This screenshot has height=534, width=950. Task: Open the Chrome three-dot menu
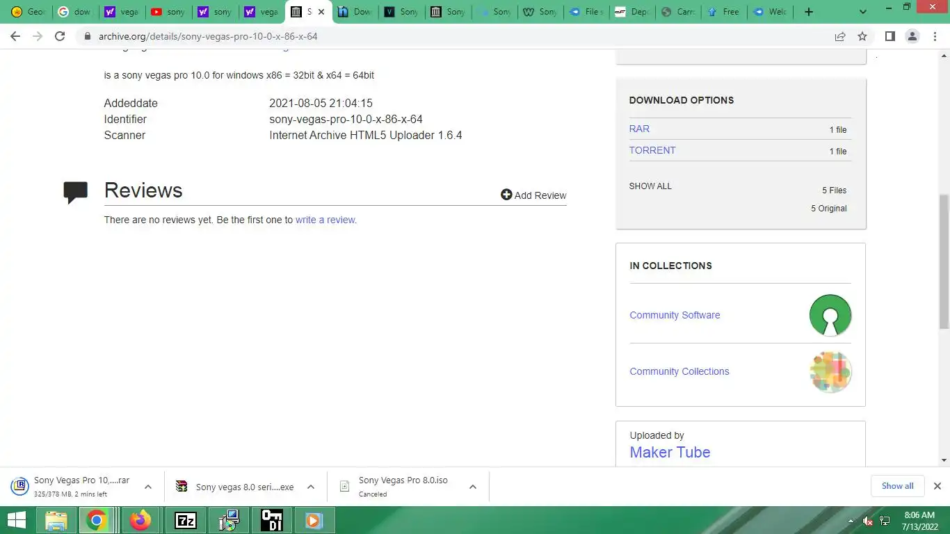(x=935, y=36)
